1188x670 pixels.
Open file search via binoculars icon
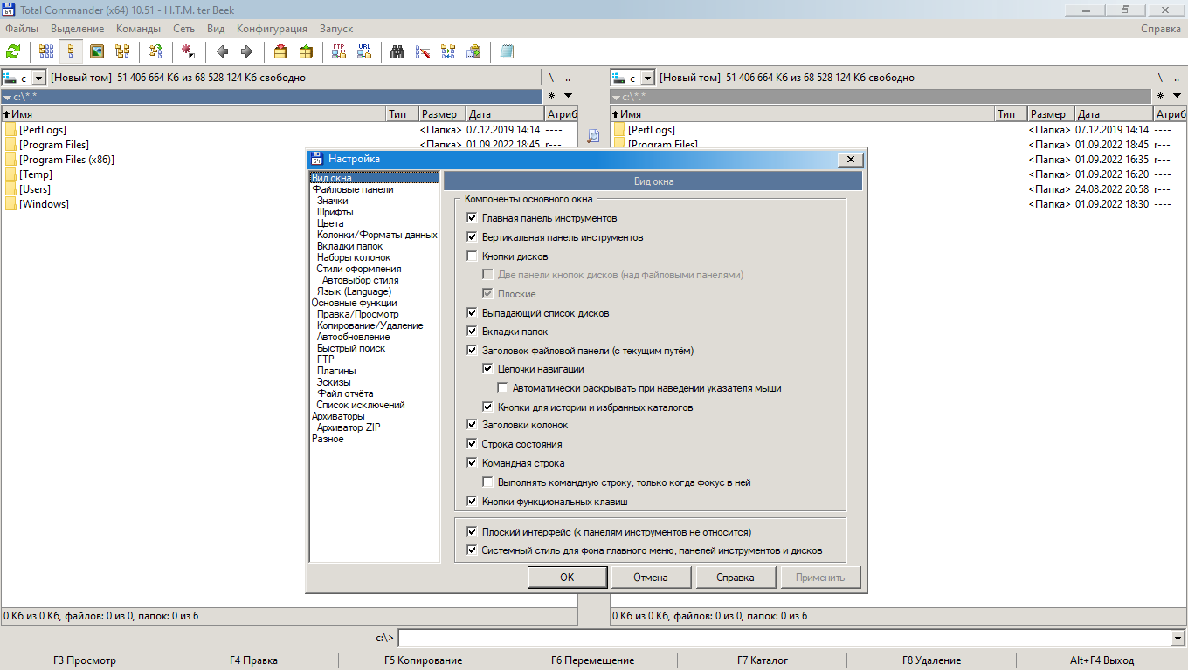pos(397,51)
